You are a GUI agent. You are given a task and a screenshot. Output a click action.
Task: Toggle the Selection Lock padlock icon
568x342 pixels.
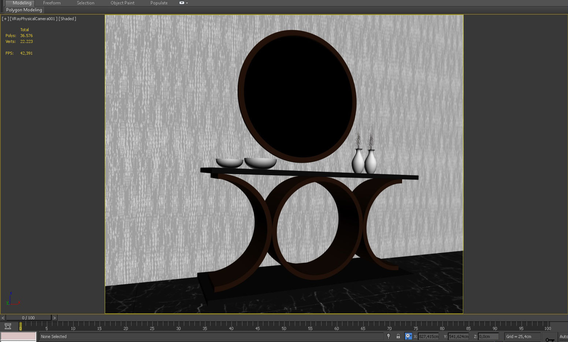[398, 336]
